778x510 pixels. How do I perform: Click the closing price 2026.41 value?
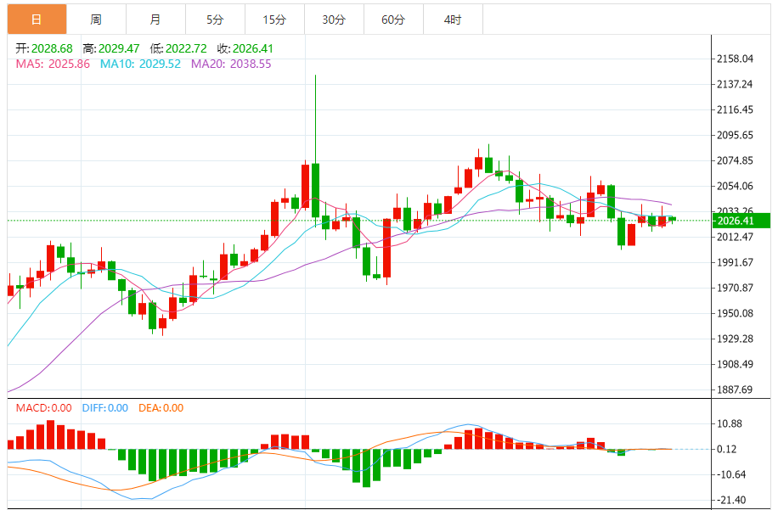(x=253, y=48)
